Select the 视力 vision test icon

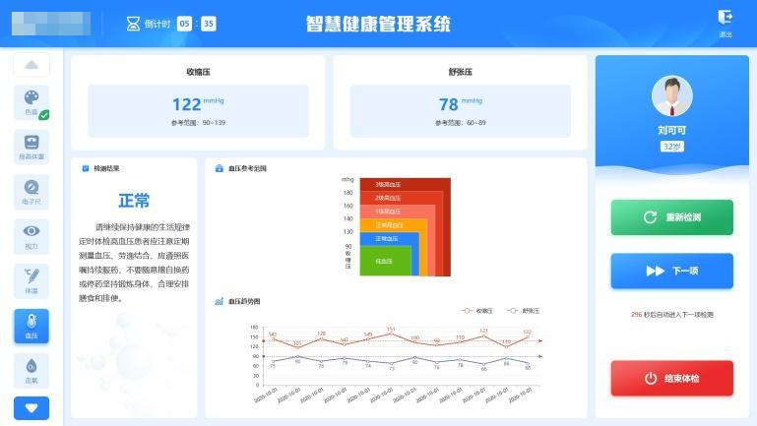point(31,236)
